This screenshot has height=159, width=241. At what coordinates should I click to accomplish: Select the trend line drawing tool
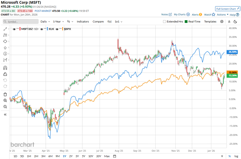click(5, 29)
